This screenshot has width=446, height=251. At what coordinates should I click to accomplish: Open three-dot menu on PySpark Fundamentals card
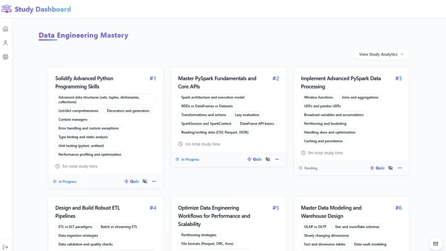(x=277, y=159)
